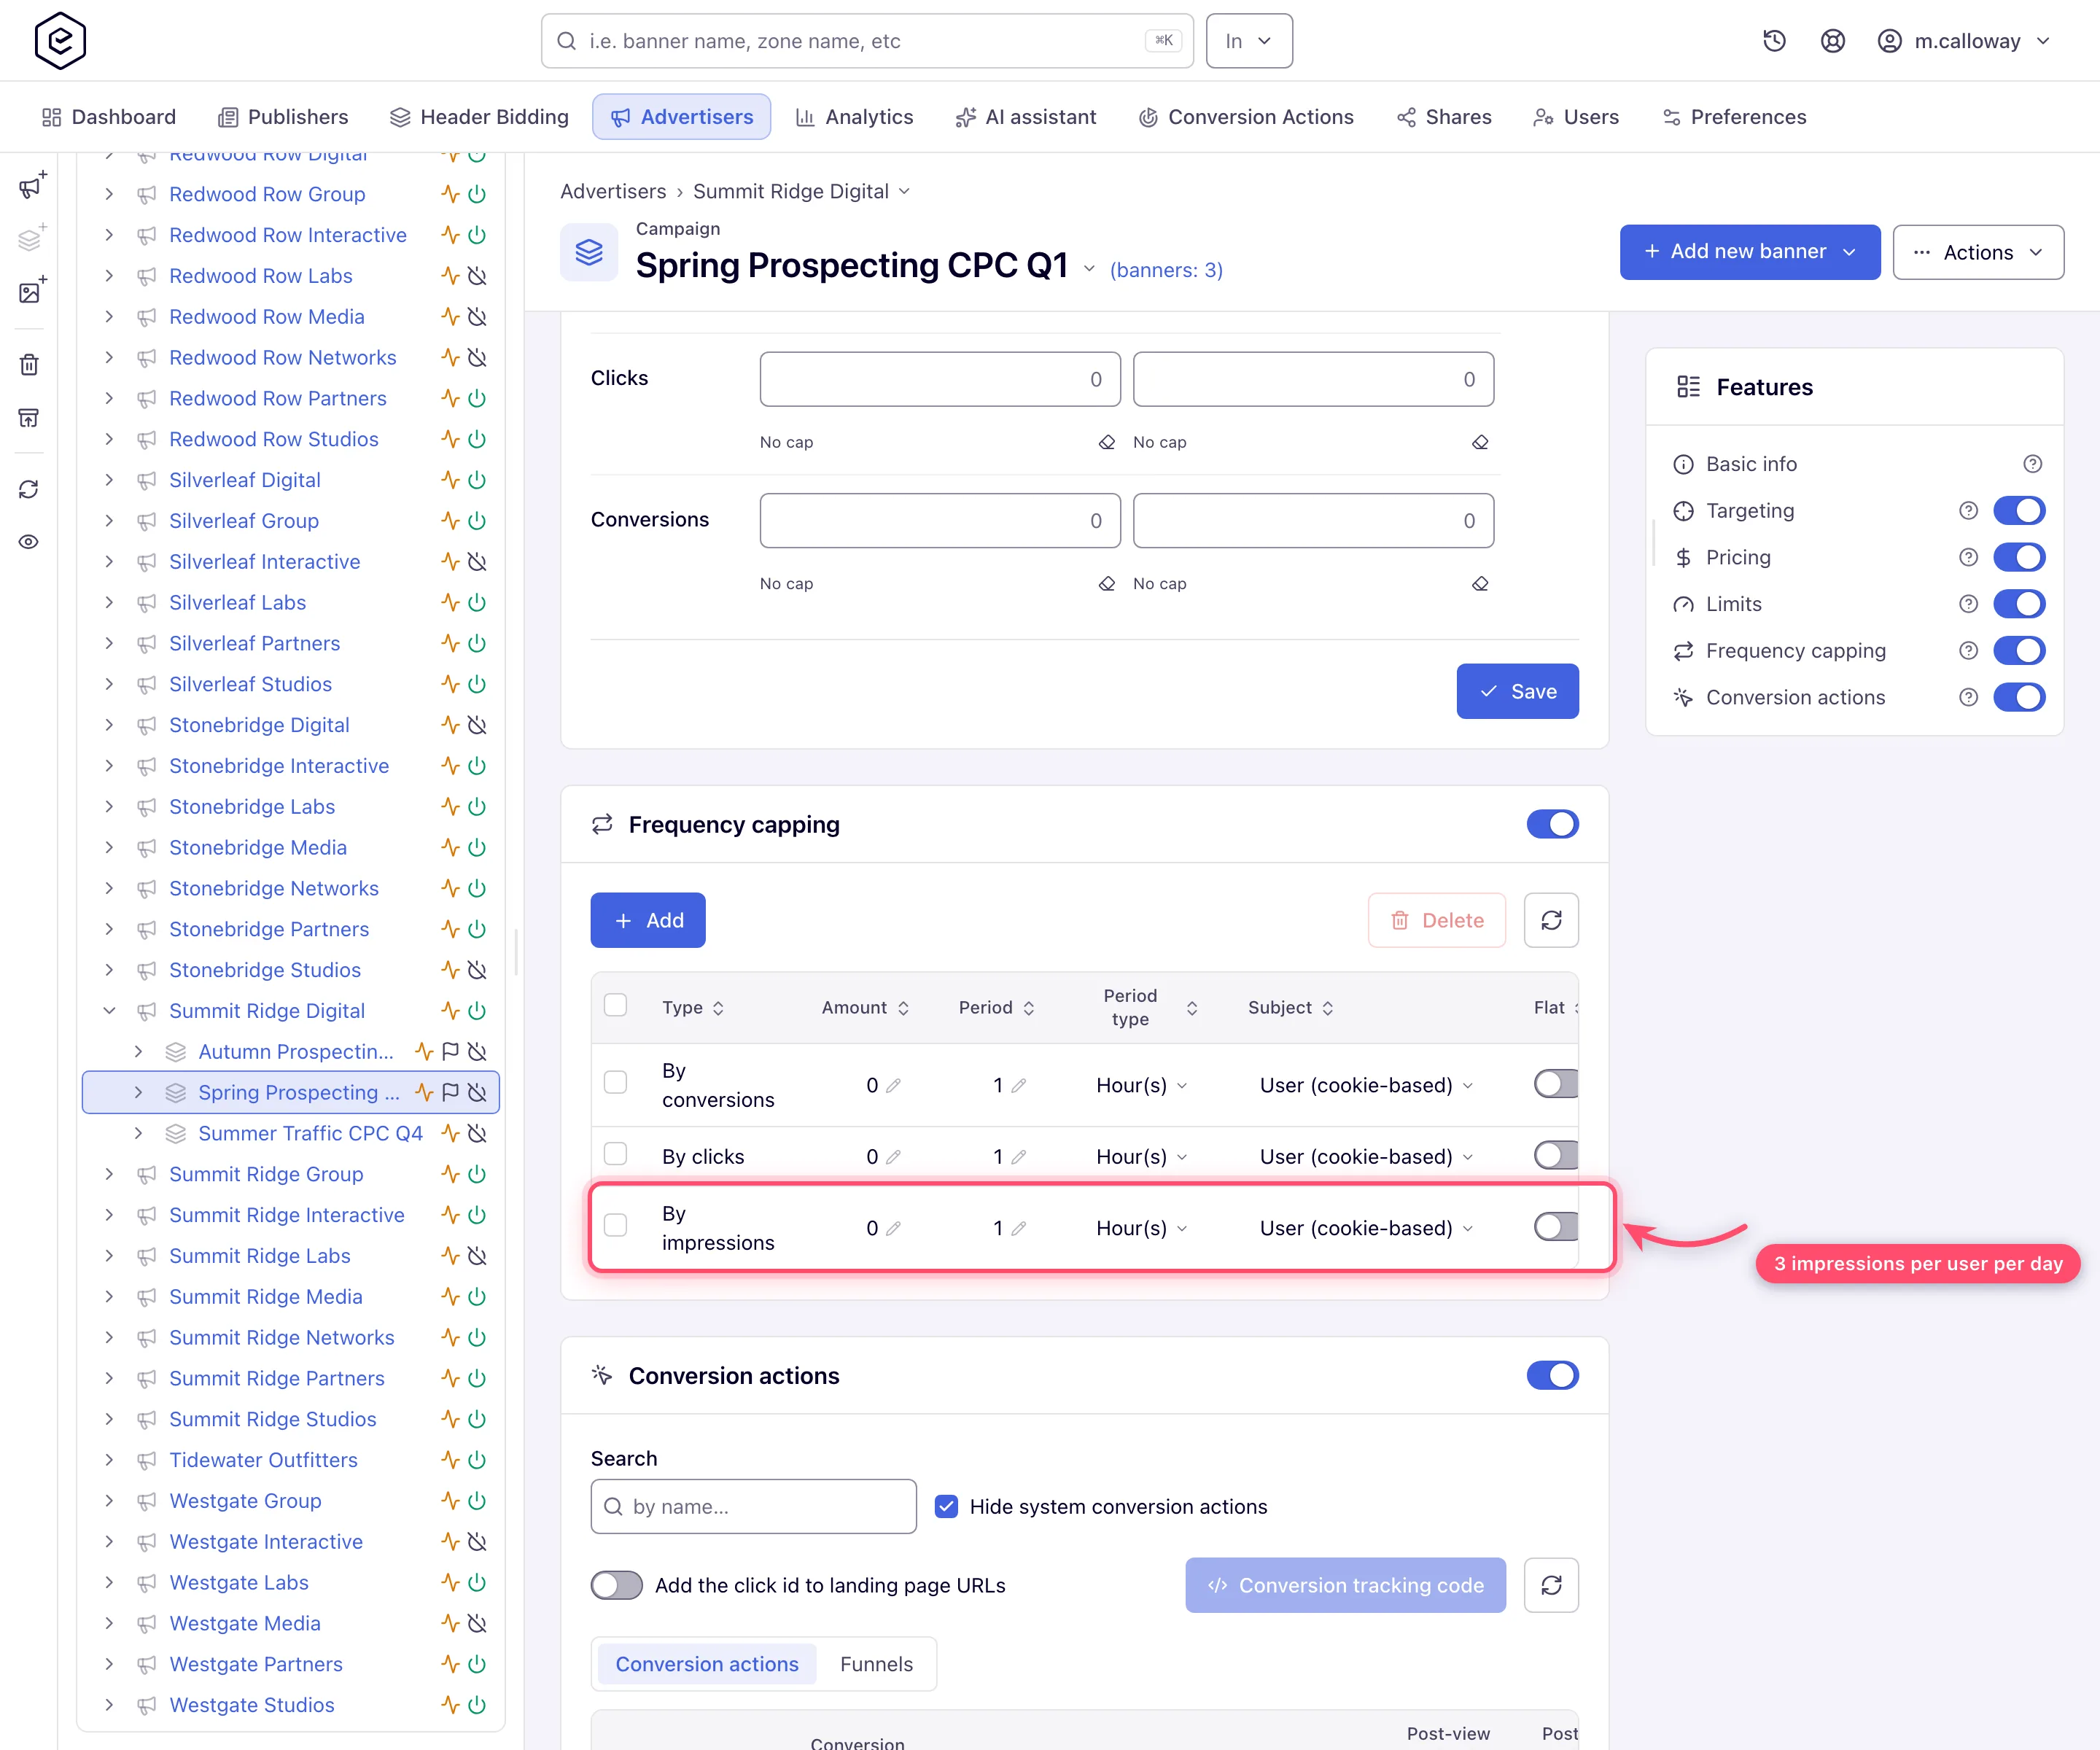Focus the global search field
This screenshot has width=2100, height=1750.
pyautogui.click(x=867, y=41)
